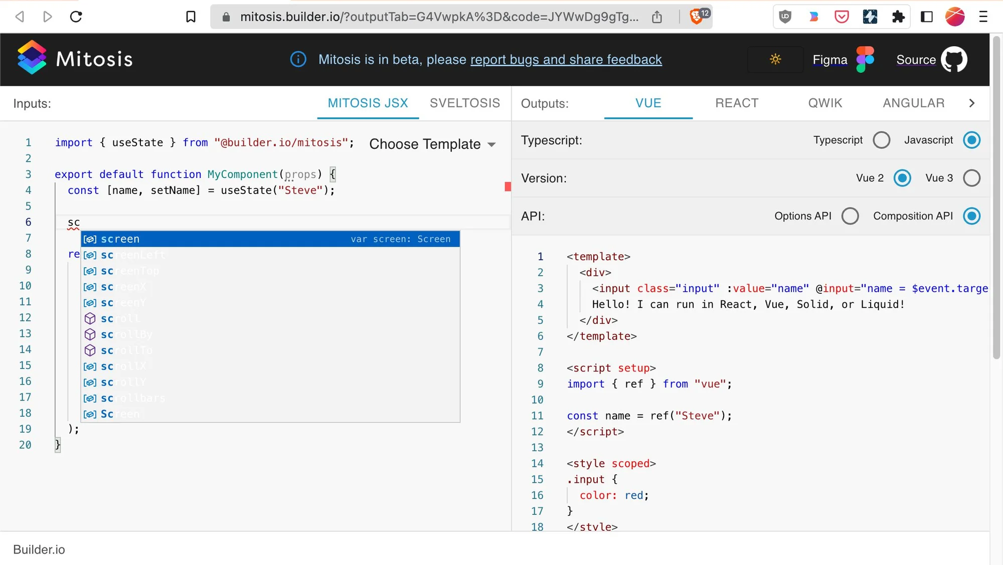Select the QWIK output tab

pyautogui.click(x=825, y=103)
